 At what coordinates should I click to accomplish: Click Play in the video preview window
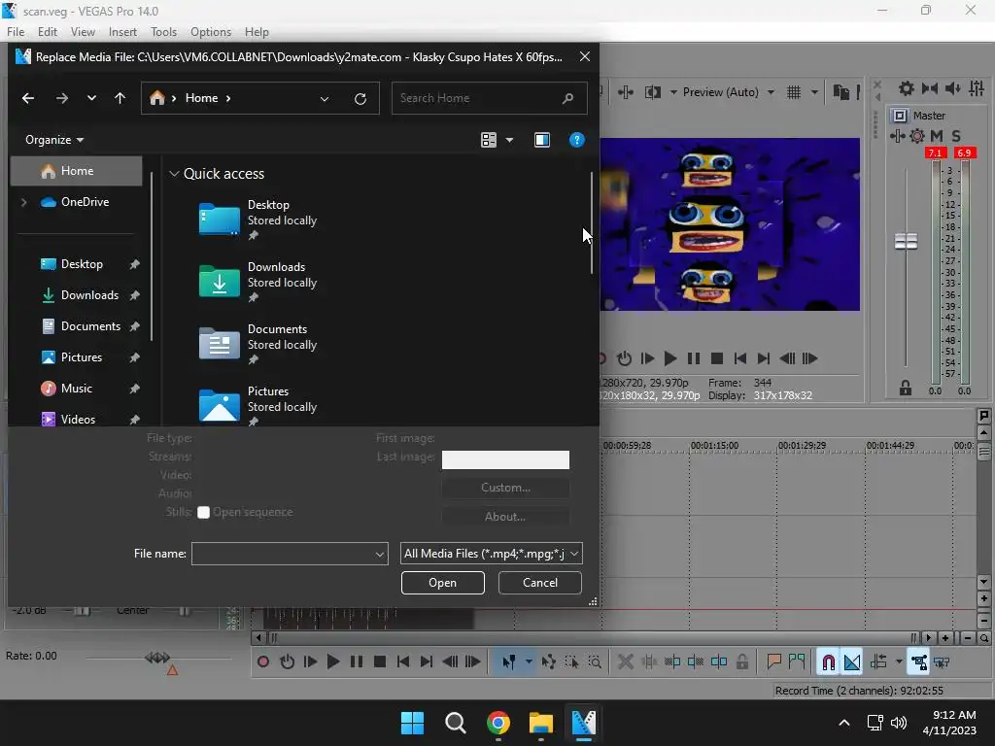(x=670, y=359)
